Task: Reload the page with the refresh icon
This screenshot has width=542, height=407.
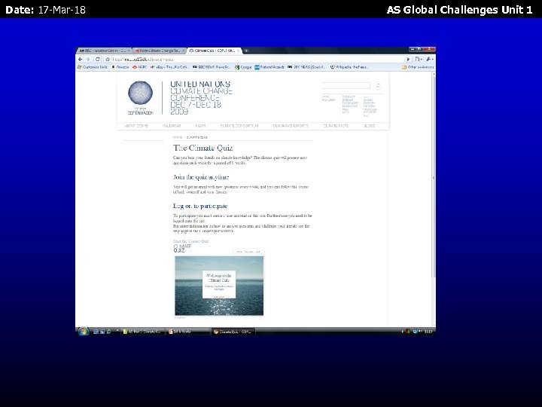Action: [x=97, y=60]
